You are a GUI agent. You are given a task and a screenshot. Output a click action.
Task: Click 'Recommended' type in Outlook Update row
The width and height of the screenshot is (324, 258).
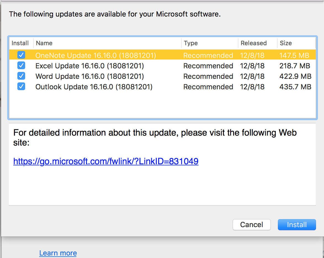pyautogui.click(x=208, y=87)
